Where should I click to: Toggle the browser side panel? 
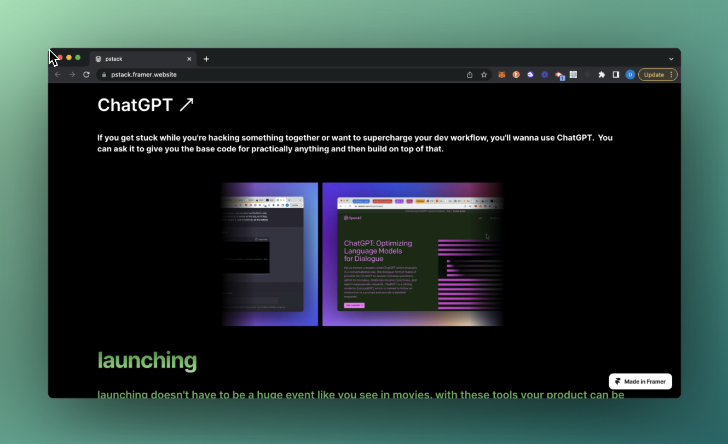616,75
